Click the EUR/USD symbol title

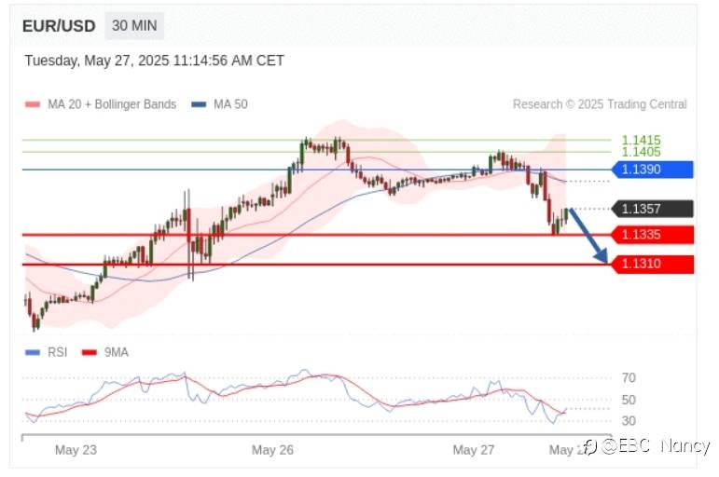(59, 26)
